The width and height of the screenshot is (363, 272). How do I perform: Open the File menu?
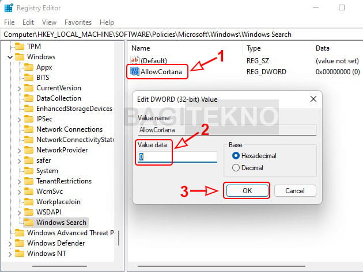coord(9,22)
